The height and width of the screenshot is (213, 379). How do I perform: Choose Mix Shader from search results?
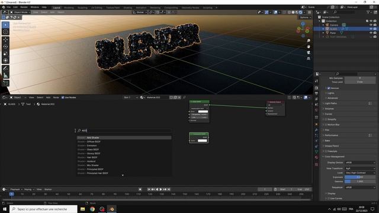click(x=124, y=165)
